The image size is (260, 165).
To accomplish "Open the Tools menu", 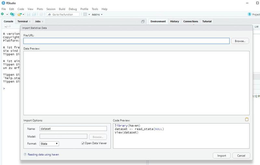I will point(95,9).
